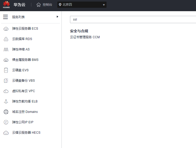Open 弹性负载均衡 ELB
Image resolution: width=196 pixels, height=148 pixels.
[25, 101]
